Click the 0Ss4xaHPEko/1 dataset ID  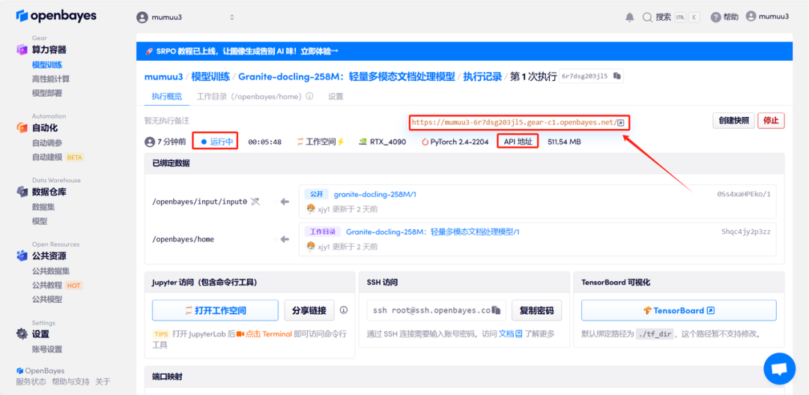click(x=744, y=194)
